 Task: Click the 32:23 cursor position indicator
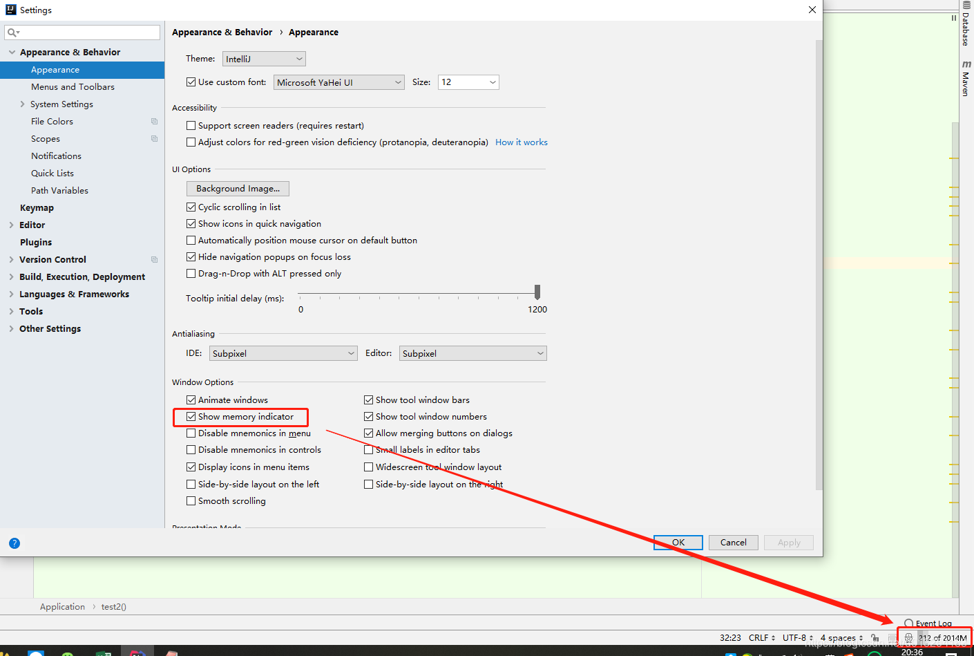click(730, 638)
